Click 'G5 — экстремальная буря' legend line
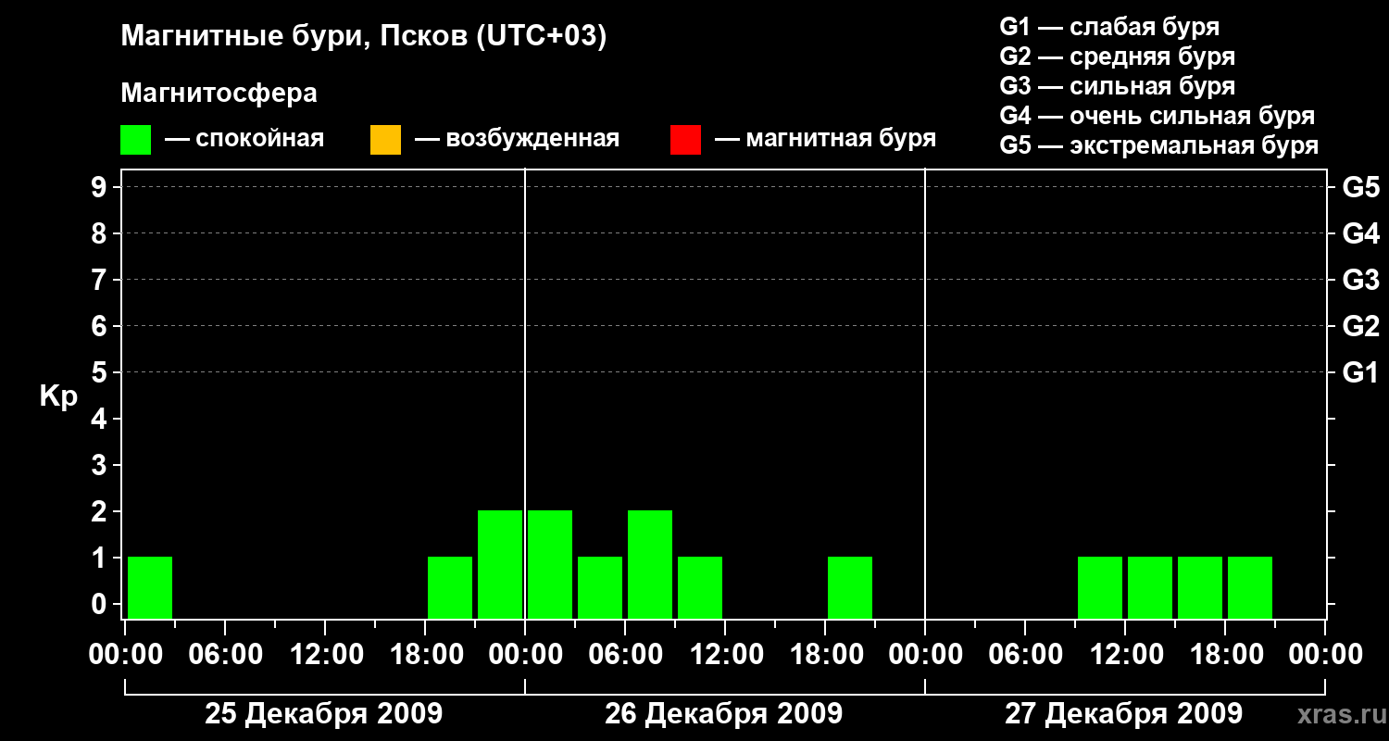Viewport: 1389px width, 741px height. click(1158, 145)
